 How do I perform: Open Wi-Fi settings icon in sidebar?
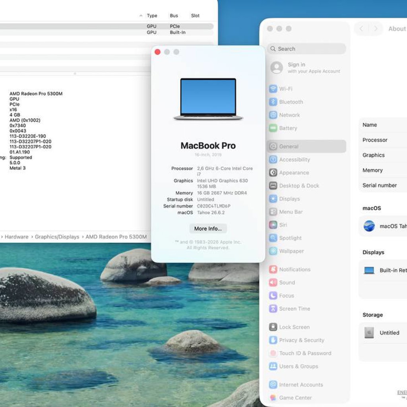point(273,89)
